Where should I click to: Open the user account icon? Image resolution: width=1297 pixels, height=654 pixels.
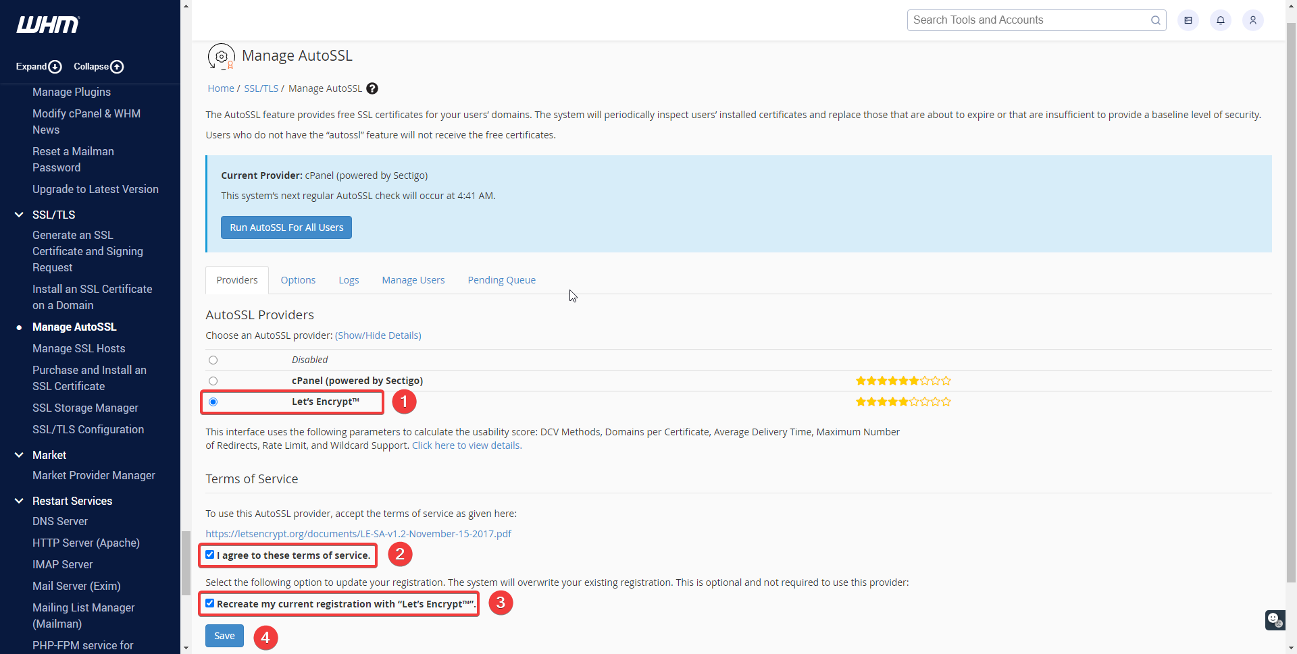coord(1252,20)
